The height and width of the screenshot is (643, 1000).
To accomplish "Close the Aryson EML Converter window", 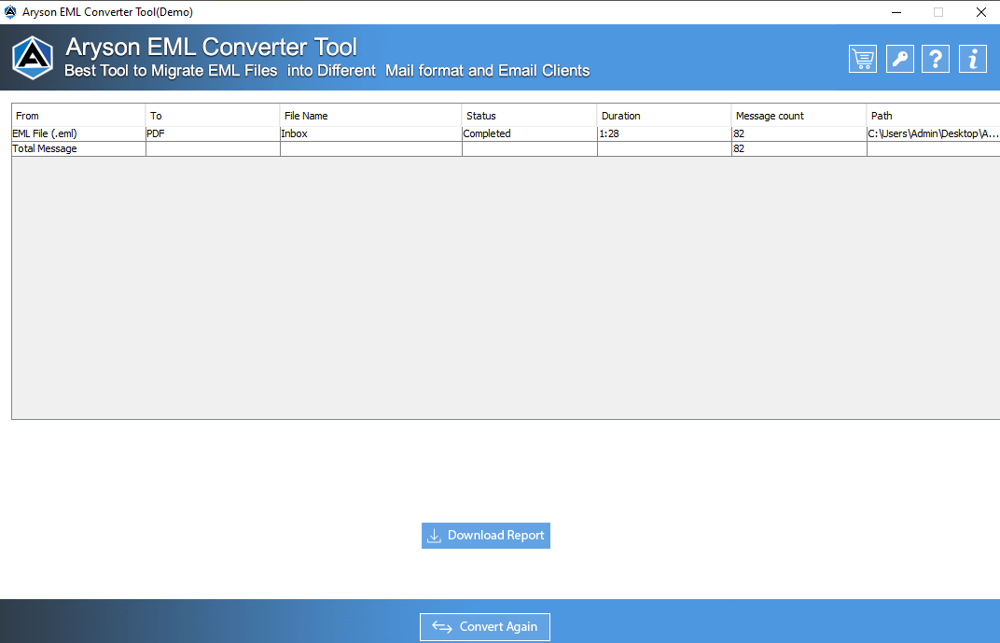I will (x=980, y=12).
